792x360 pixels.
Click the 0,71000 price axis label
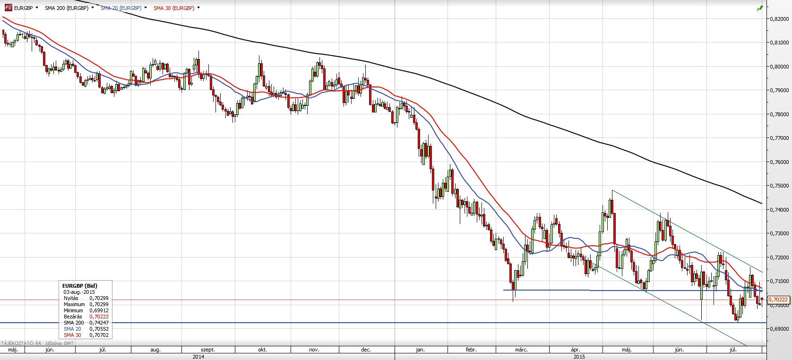[779, 281]
